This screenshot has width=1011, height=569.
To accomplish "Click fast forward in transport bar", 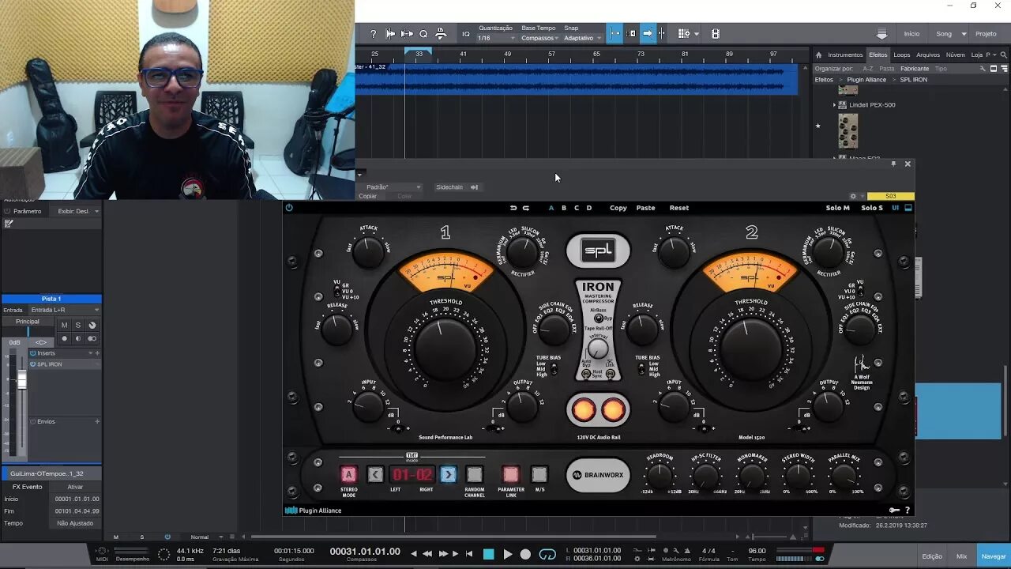I will (x=443, y=555).
